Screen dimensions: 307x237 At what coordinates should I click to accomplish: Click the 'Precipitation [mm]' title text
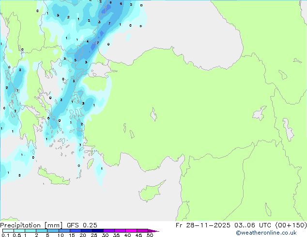pos(31,225)
